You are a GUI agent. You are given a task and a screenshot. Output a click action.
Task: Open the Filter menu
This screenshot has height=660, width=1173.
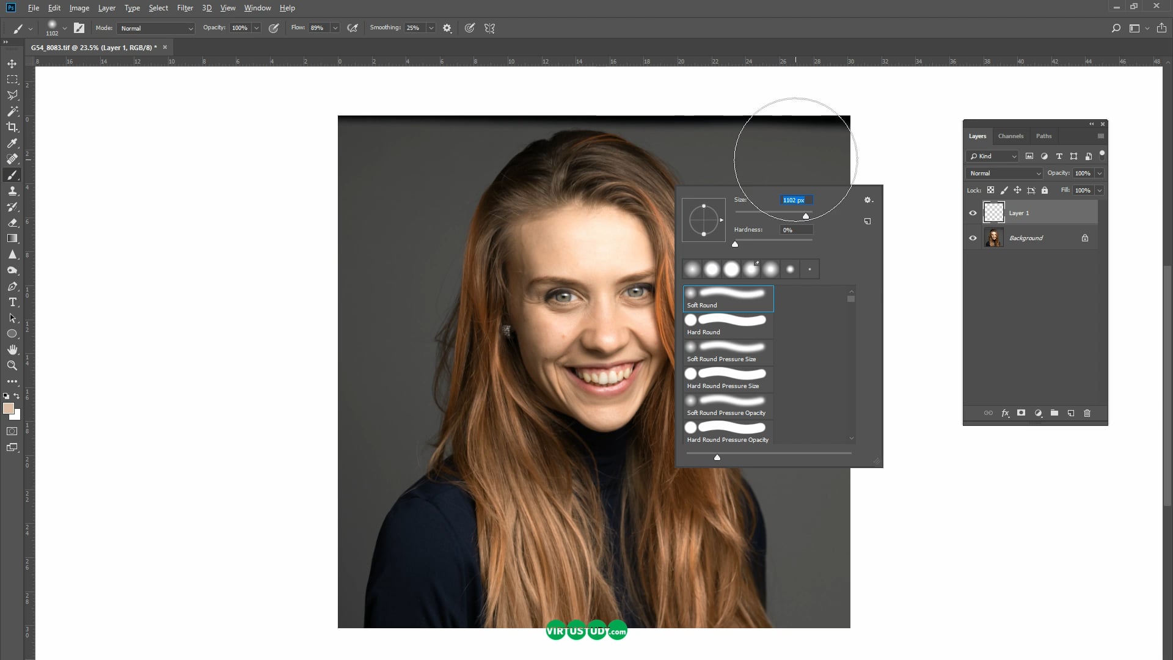point(185,8)
